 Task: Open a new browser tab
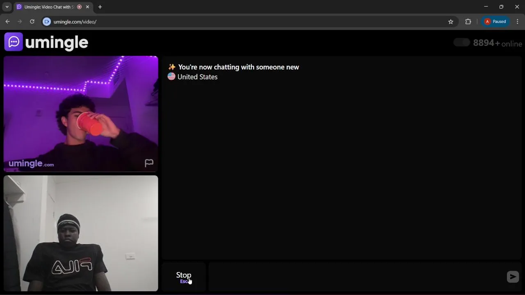click(x=100, y=7)
